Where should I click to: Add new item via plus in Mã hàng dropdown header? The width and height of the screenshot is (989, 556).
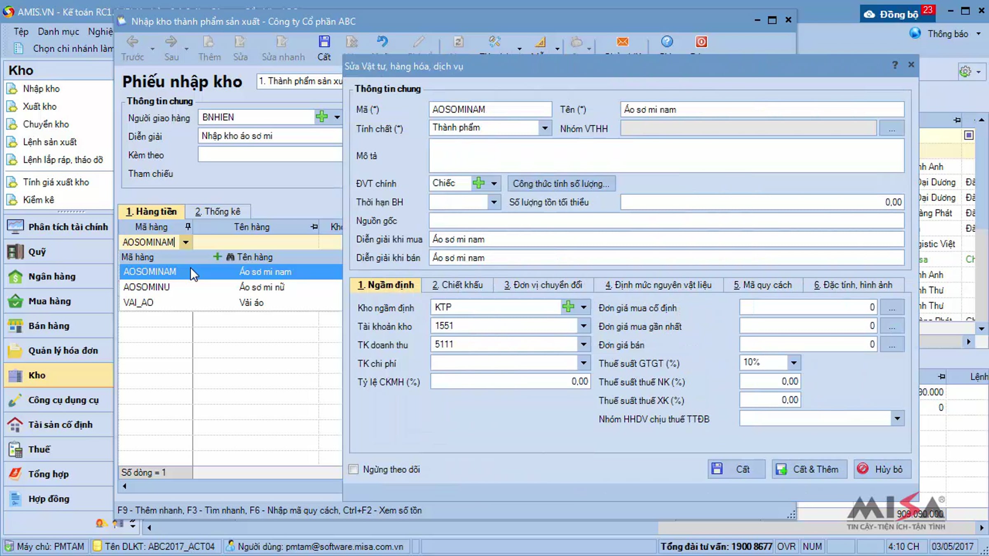(x=217, y=257)
